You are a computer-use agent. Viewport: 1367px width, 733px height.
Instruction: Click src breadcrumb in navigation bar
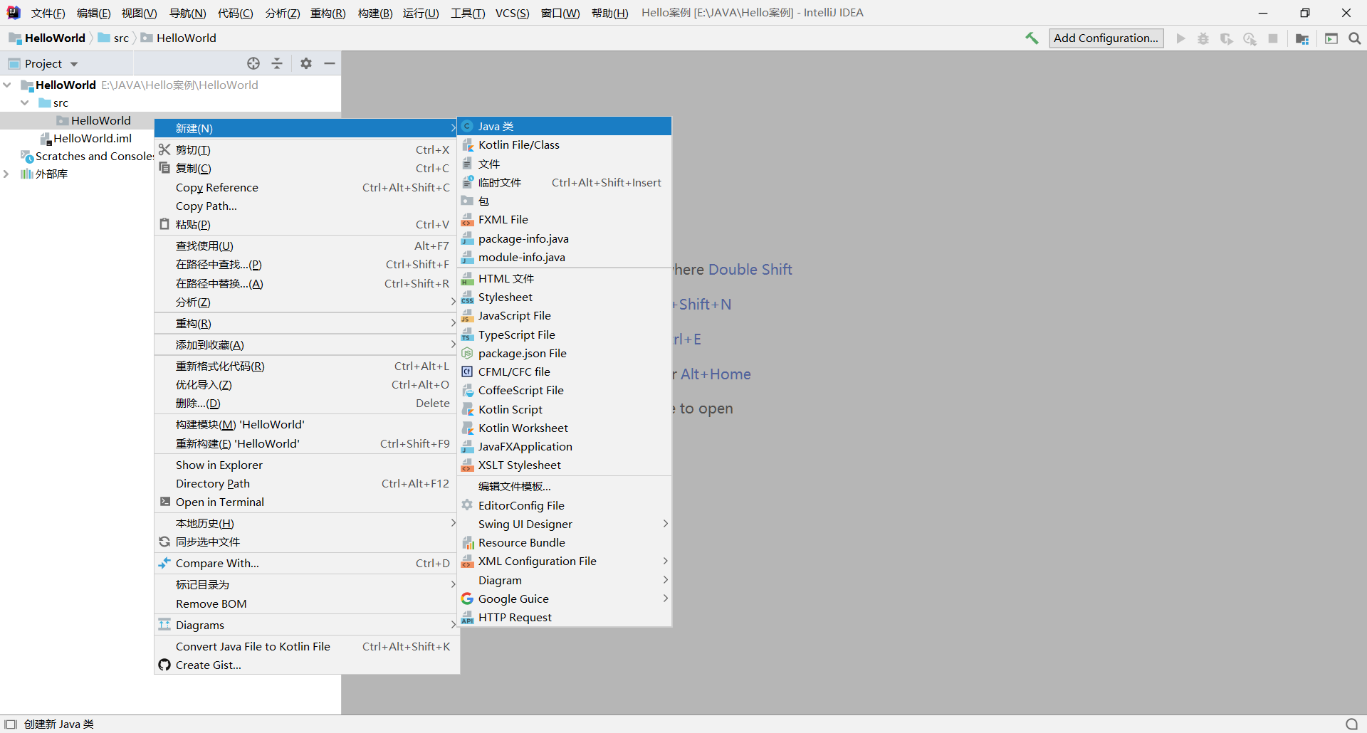[x=114, y=38]
